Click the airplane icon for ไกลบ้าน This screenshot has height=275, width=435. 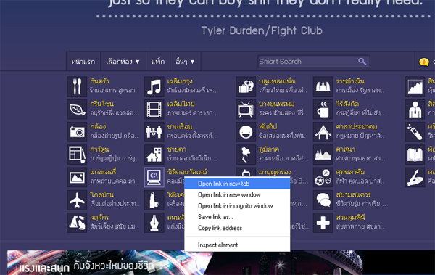[x=77, y=200]
